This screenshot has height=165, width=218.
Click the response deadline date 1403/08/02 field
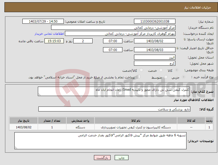(x=155, y=41)
